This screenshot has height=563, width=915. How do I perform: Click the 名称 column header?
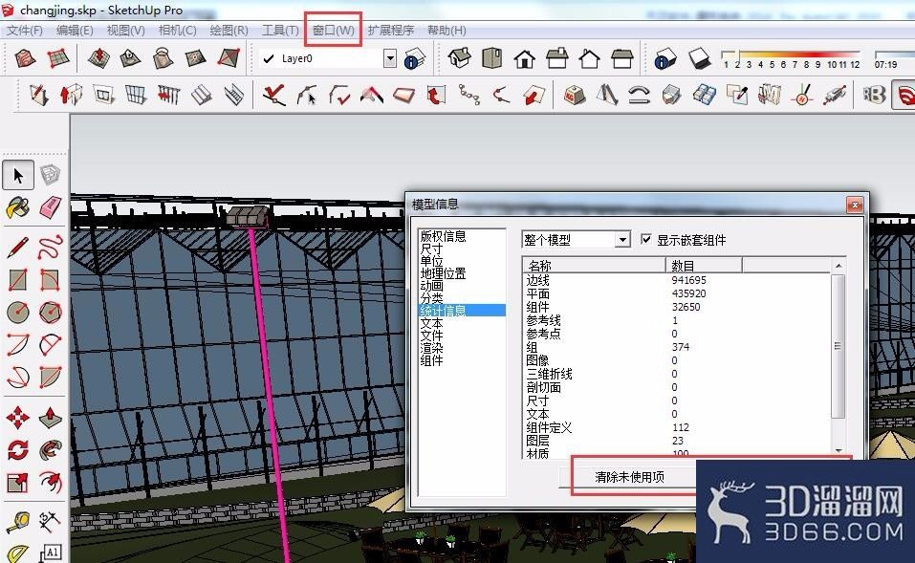[x=594, y=266]
